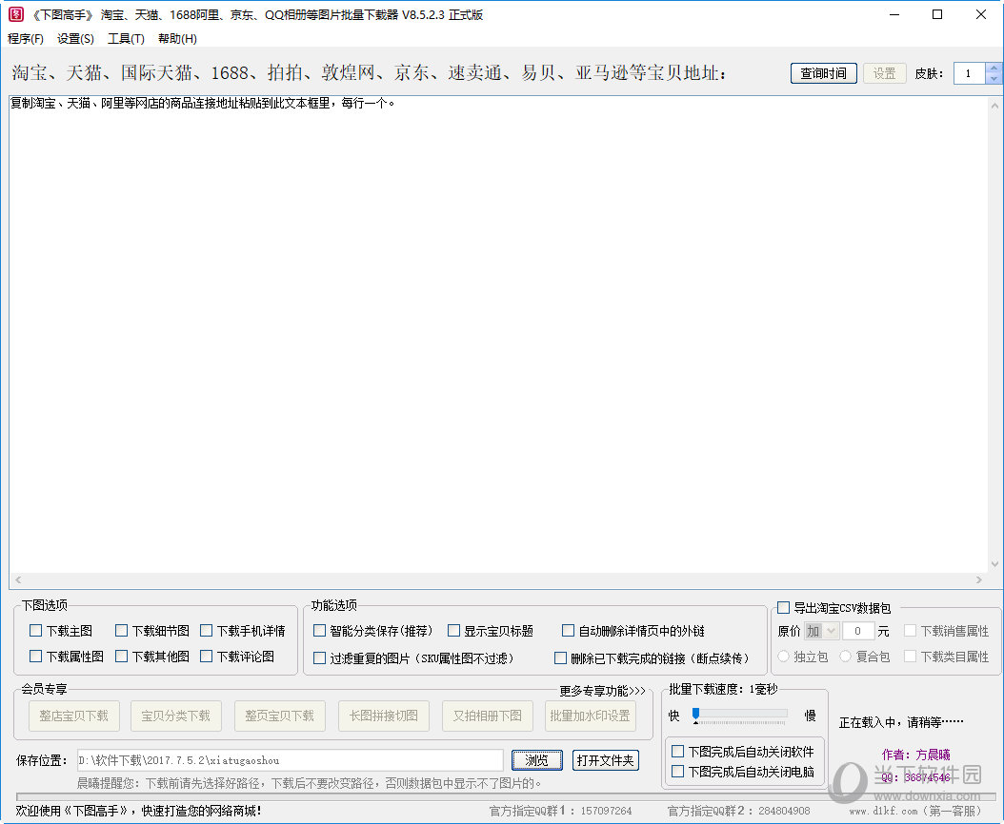This screenshot has height=824, width=1004.
Task: Click the 批量加水印设置 button
Action: point(591,716)
